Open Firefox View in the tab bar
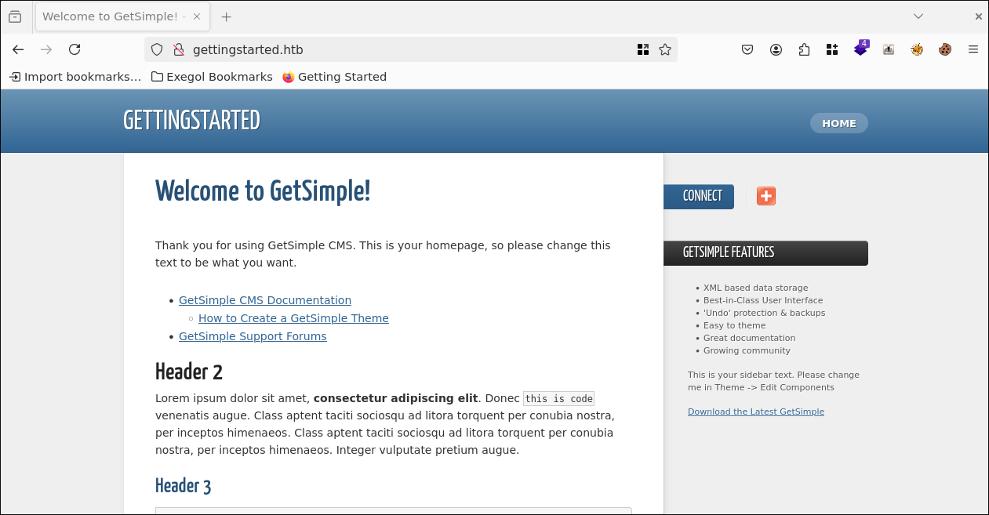Screen dimensions: 989x515 pyautogui.click(x=15, y=16)
